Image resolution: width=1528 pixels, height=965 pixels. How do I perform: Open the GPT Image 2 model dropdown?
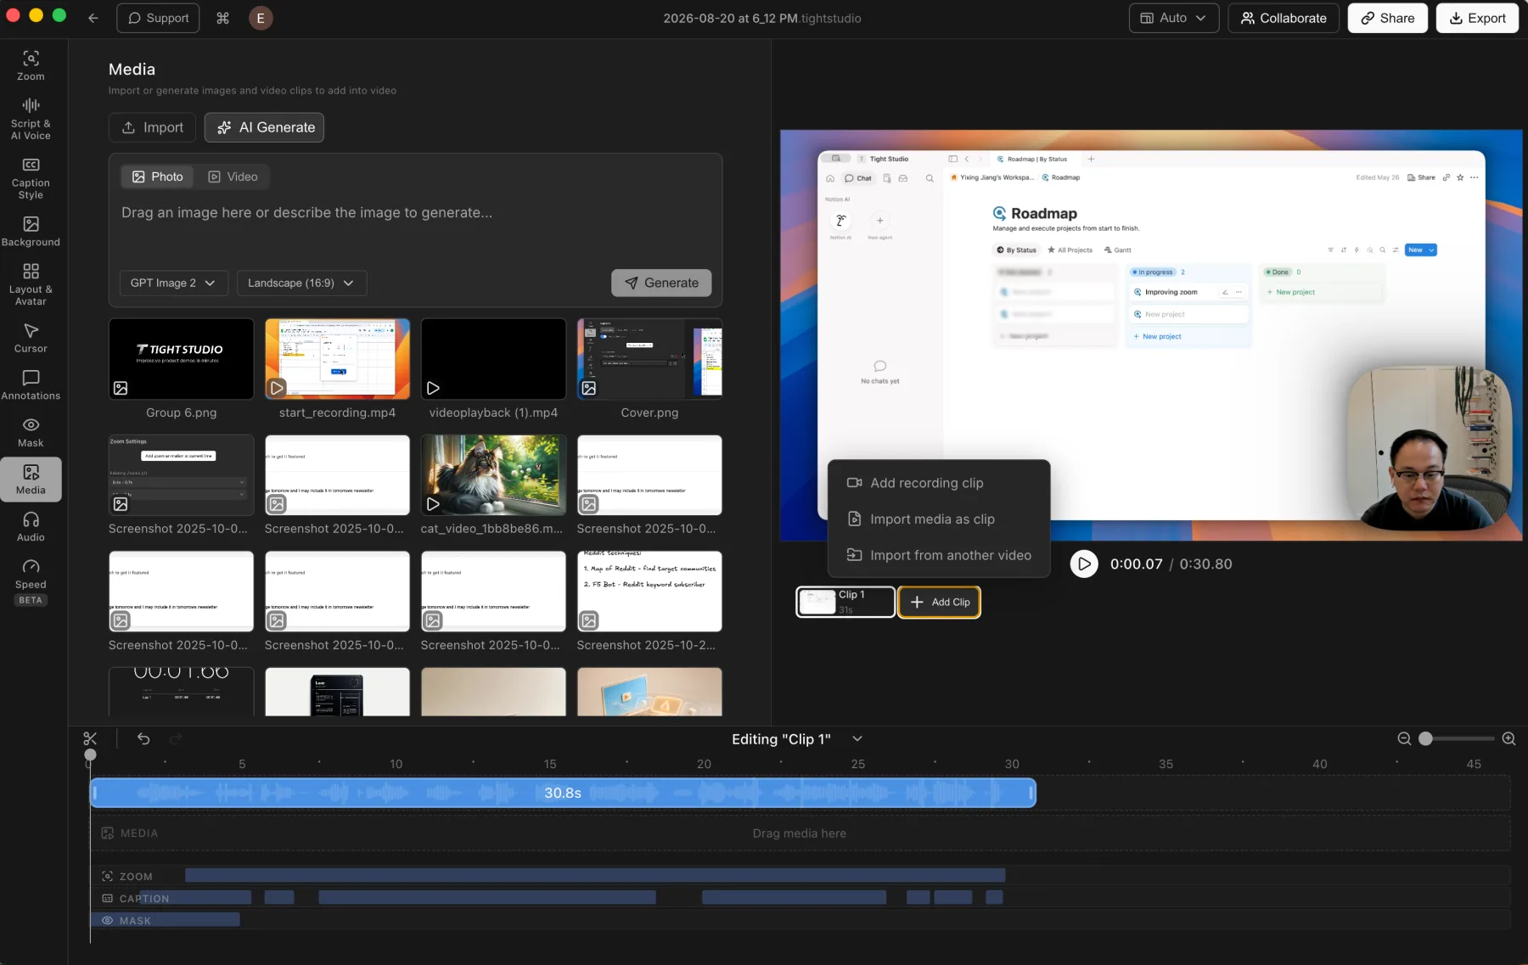click(173, 283)
